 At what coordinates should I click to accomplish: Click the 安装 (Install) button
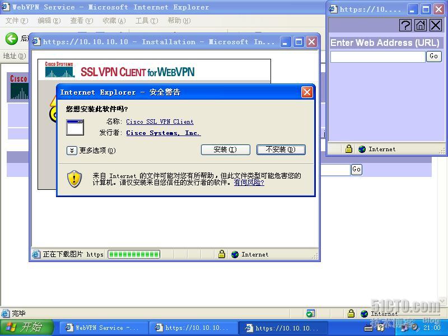pos(226,150)
